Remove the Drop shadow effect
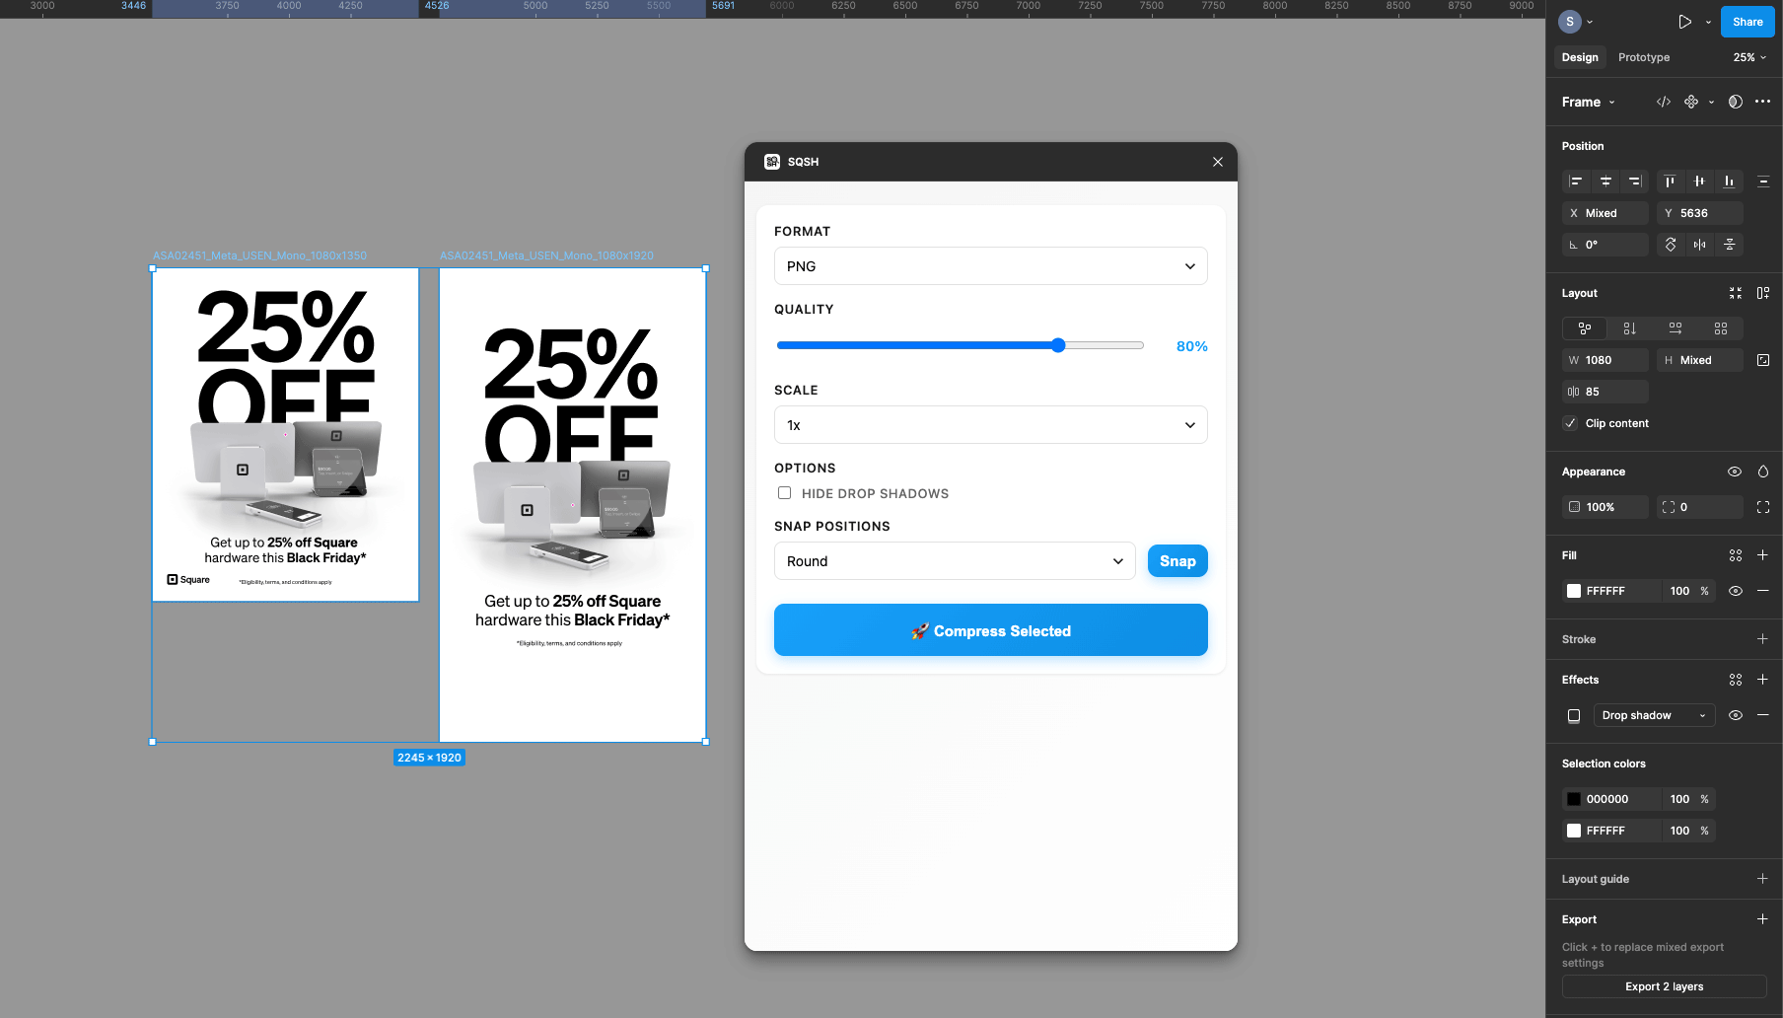 tap(1763, 715)
